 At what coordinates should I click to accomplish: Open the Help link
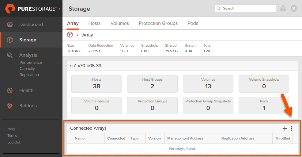coord(11,129)
